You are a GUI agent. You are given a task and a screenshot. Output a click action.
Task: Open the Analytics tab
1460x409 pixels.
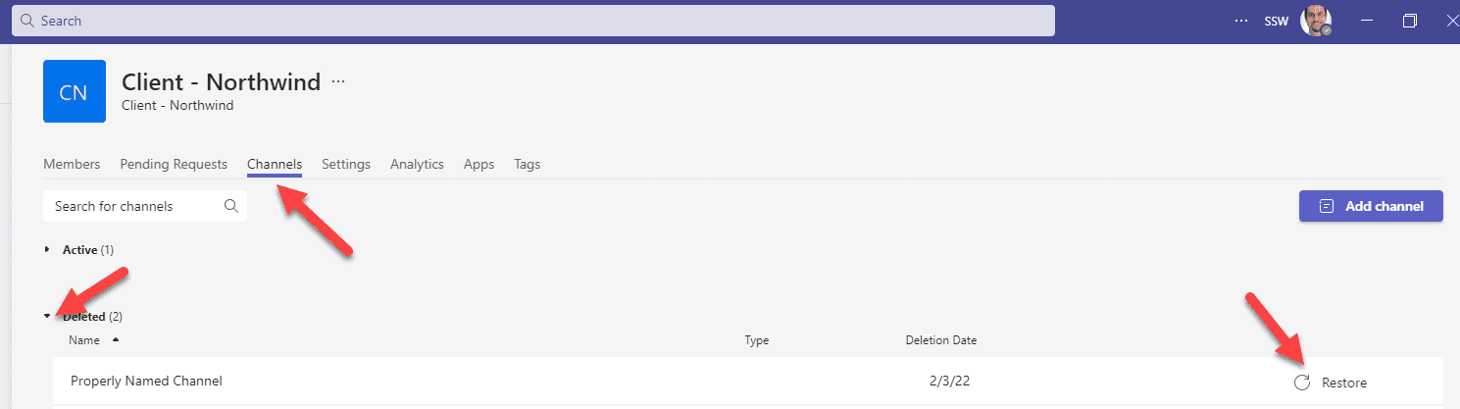(417, 165)
